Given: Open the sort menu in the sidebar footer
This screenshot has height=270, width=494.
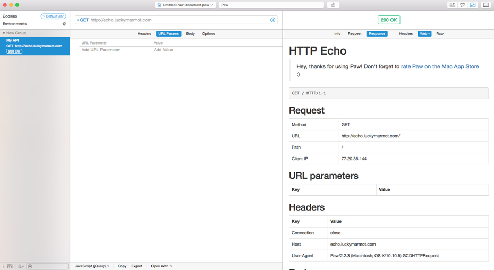Looking at the screenshot, I should click(x=21, y=266).
